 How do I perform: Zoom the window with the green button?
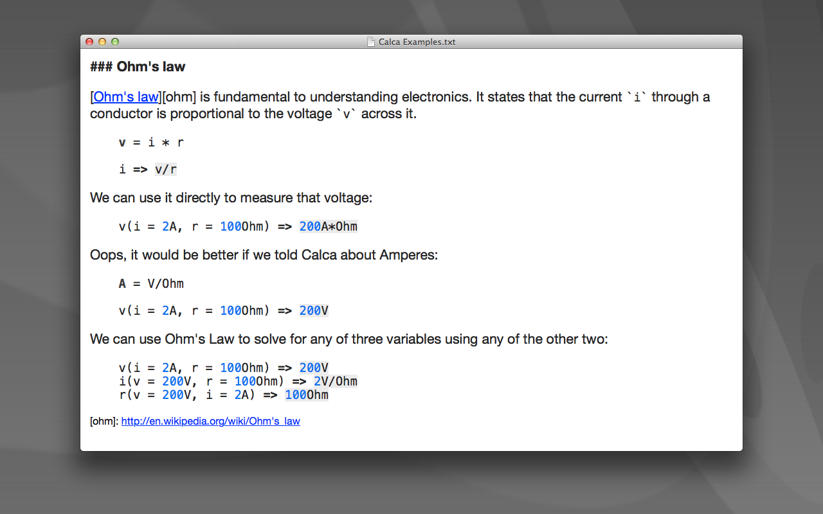pos(115,42)
